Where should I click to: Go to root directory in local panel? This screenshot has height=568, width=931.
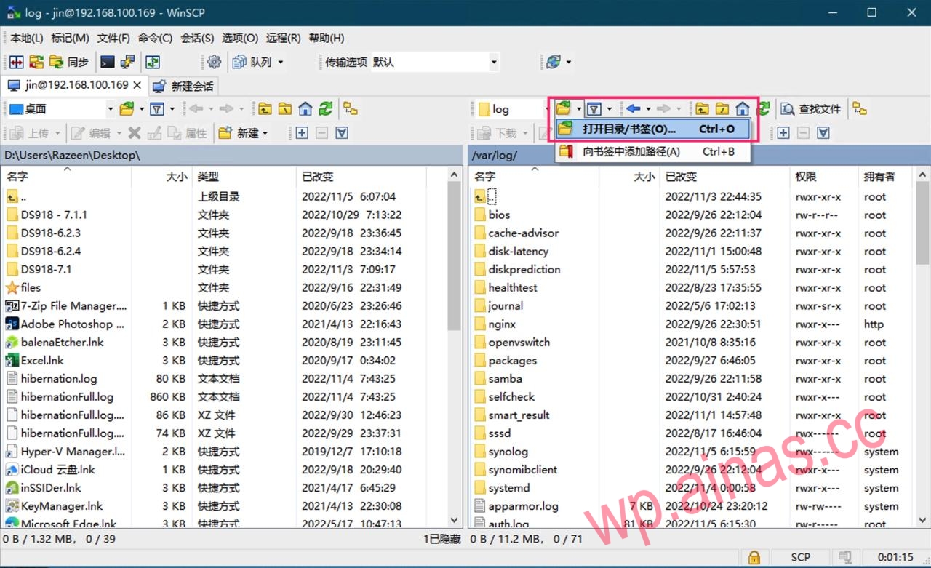coord(285,109)
